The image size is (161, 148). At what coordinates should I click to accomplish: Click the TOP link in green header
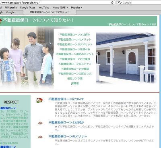(154, 25)
